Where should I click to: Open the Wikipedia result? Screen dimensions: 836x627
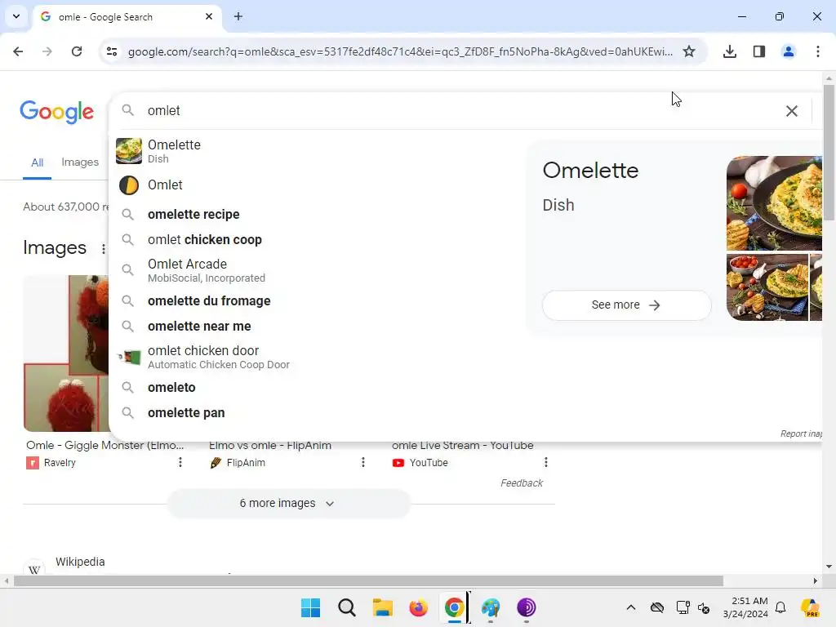click(80, 562)
